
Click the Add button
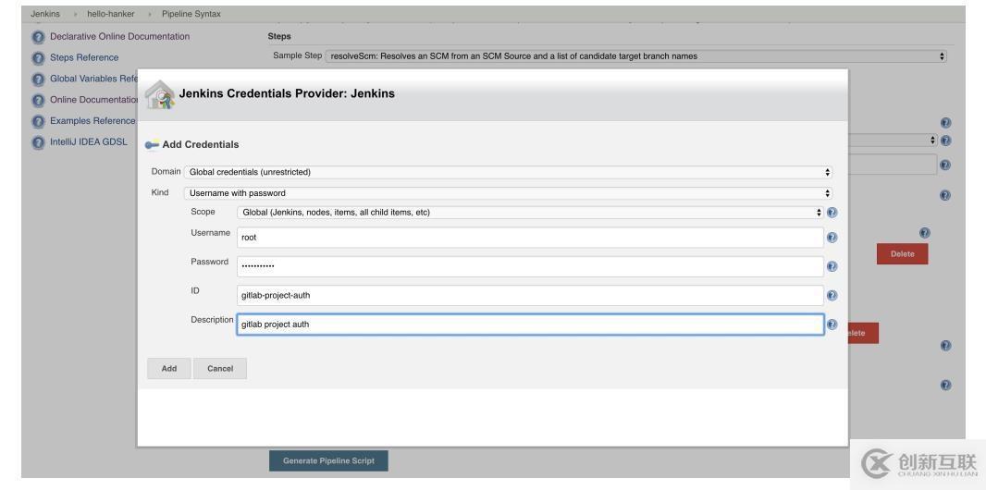coord(169,369)
